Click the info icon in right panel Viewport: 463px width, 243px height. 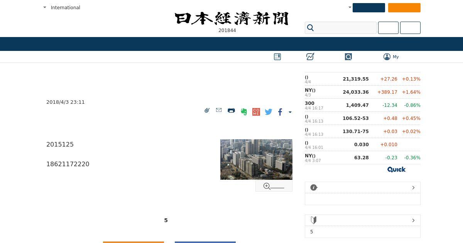click(314, 187)
